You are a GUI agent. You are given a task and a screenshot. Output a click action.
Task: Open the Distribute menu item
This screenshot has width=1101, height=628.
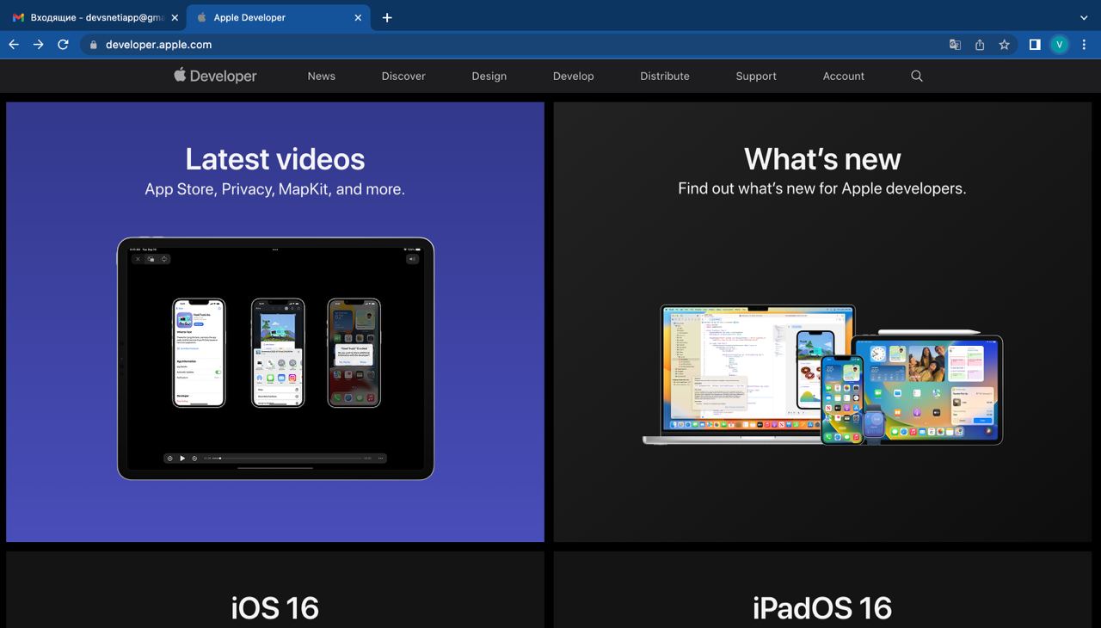665,76
